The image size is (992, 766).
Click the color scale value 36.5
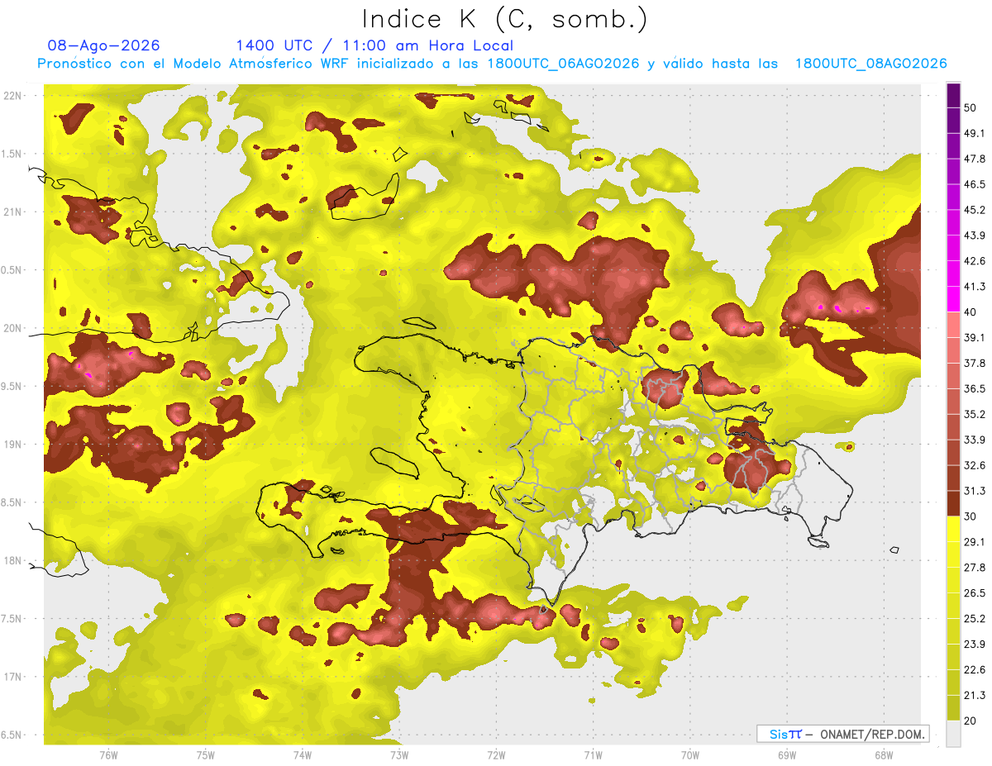[x=975, y=388]
